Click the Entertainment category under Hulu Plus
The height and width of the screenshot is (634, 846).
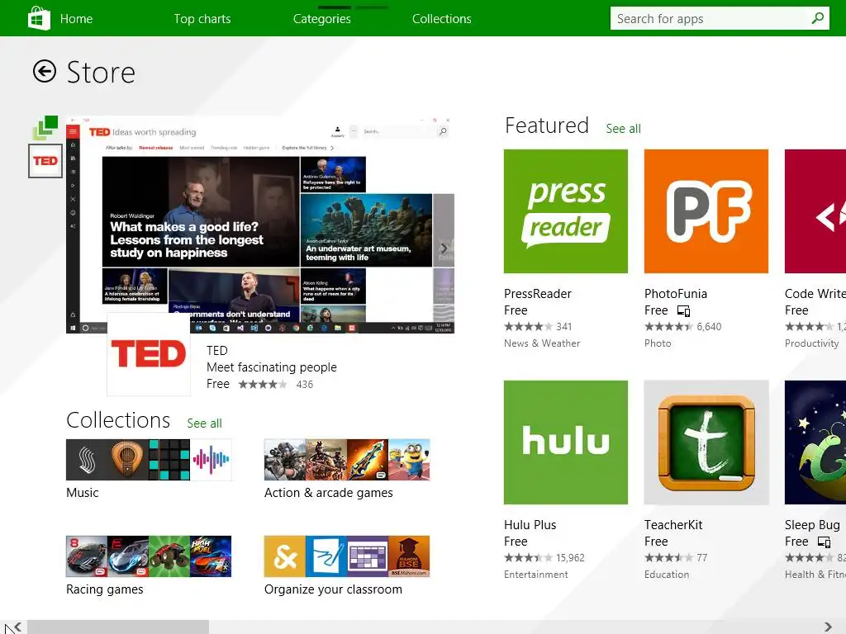[536, 575]
